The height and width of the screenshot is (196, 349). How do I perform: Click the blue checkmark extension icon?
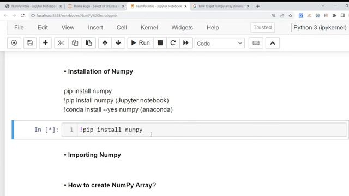301,15
